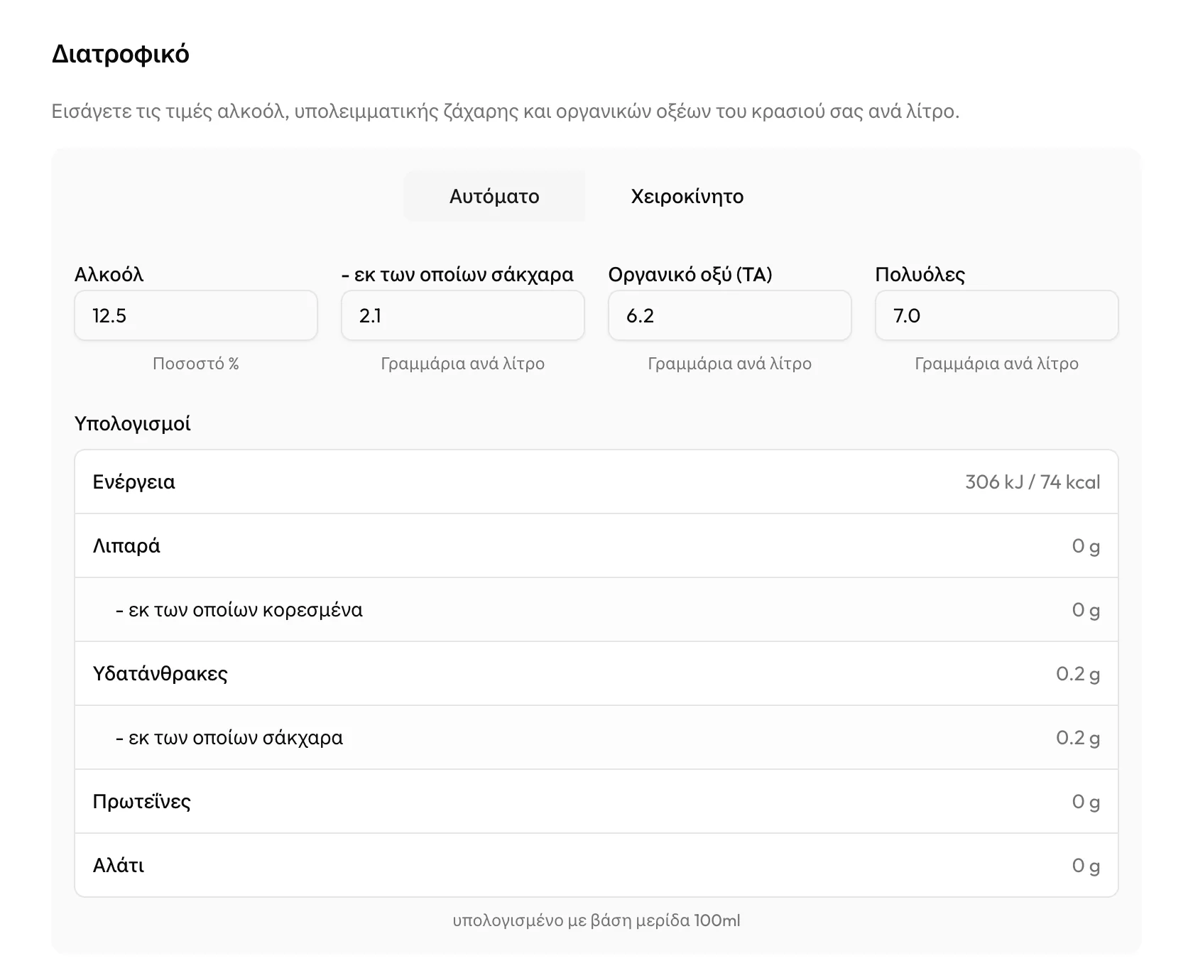Screen dimensions: 1193x973
Task: Click '- εκ των οποίων σάκχαρα' in calculations table
Action: click(229, 738)
